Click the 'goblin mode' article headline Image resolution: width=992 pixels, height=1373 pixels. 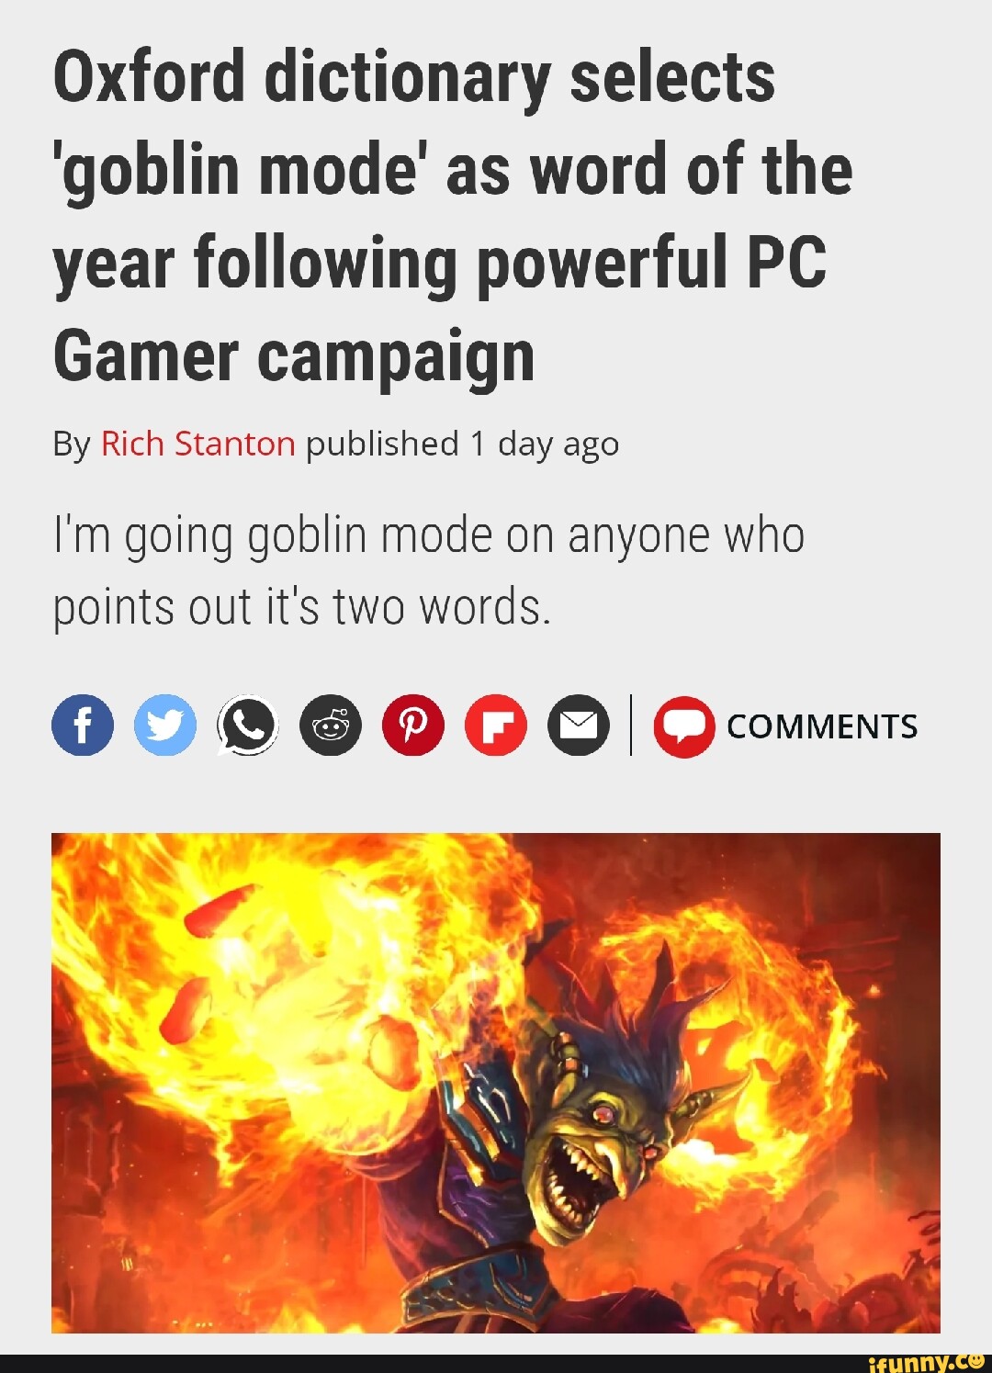pos(454,217)
